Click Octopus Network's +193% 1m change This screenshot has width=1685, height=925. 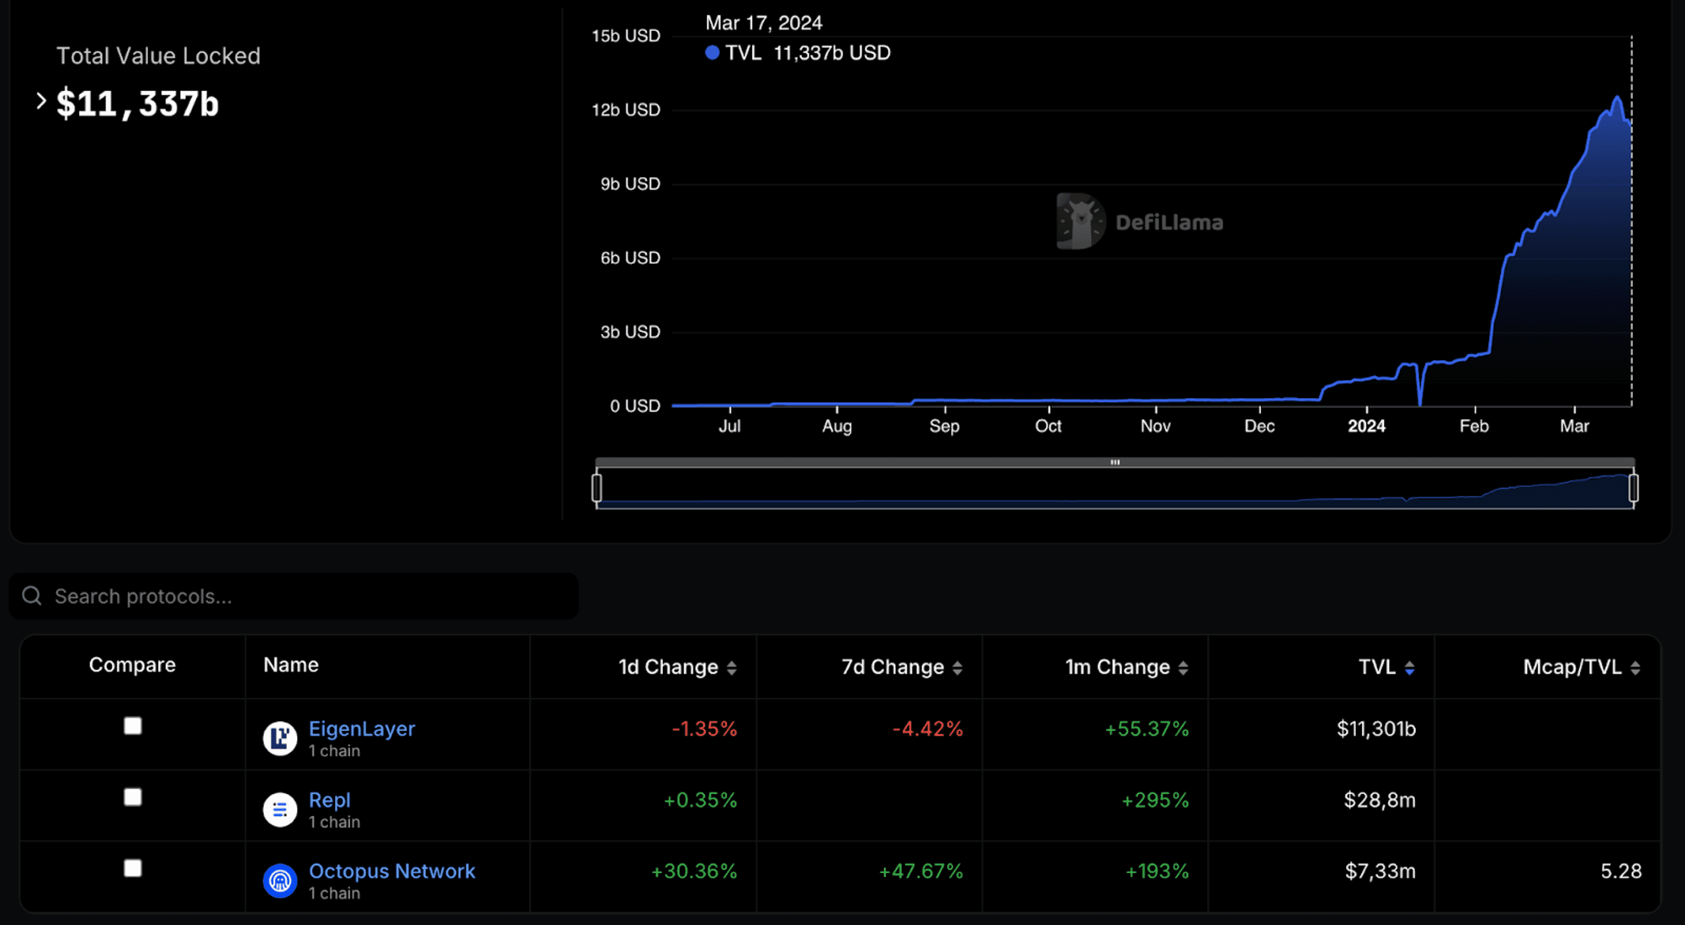coord(1156,870)
